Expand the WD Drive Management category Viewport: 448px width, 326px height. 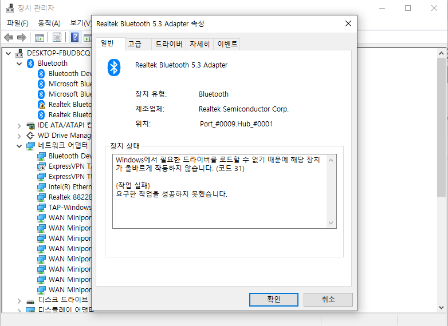click(x=19, y=136)
